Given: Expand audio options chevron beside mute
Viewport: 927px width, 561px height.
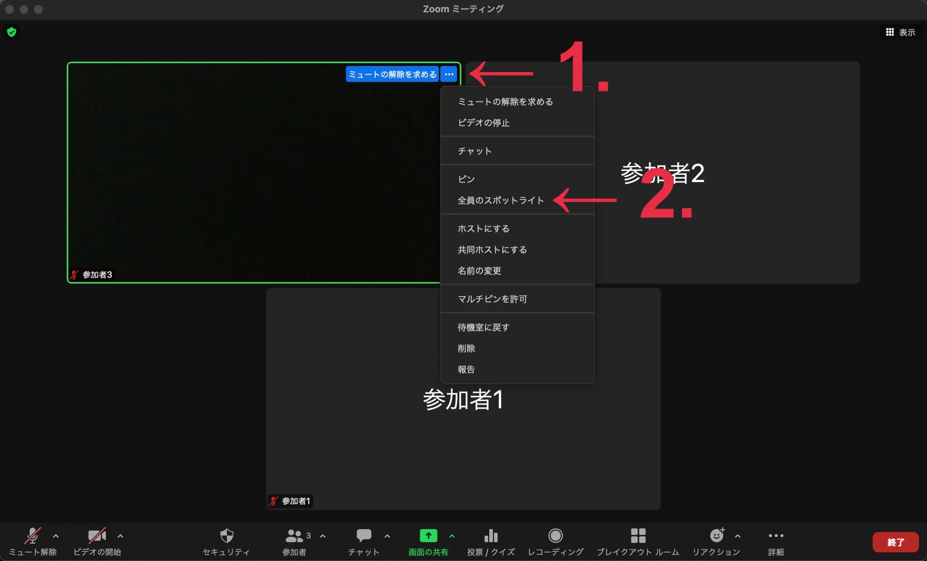Looking at the screenshot, I should point(56,536).
